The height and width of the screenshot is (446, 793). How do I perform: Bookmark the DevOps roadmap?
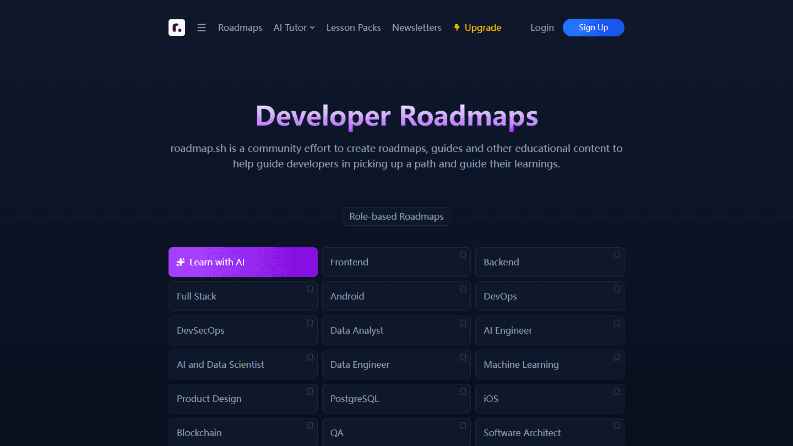pyautogui.click(x=617, y=289)
